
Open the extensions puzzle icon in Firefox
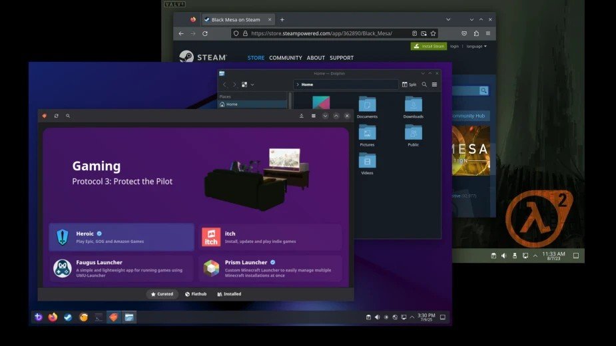click(x=476, y=33)
